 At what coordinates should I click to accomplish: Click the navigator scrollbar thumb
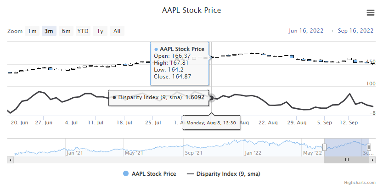(347, 160)
